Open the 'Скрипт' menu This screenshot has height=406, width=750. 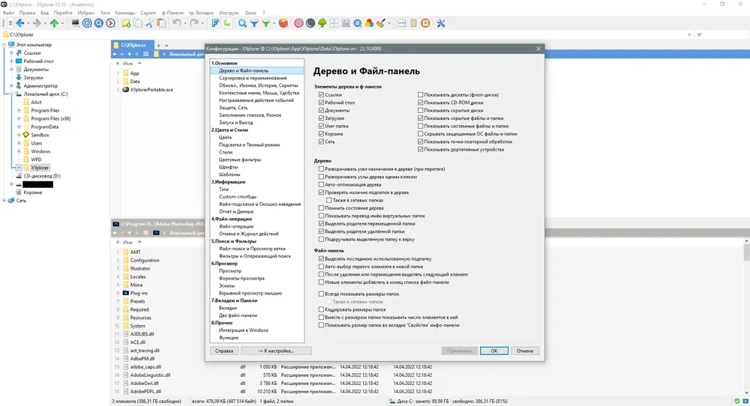[x=149, y=13]
